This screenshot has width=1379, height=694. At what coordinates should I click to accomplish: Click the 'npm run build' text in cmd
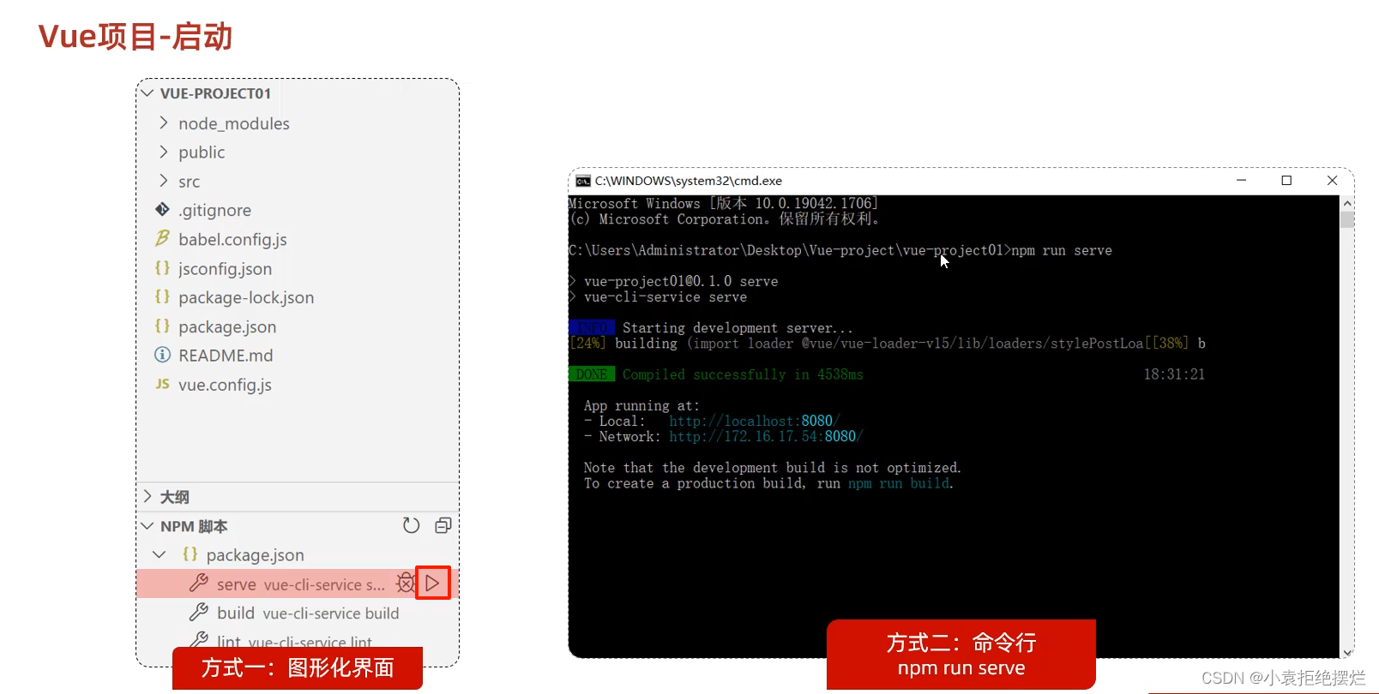[899, 483]
